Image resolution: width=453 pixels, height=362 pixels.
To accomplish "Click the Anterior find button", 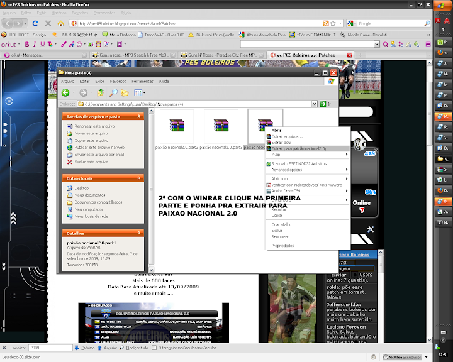I will [x=107, y=348].
